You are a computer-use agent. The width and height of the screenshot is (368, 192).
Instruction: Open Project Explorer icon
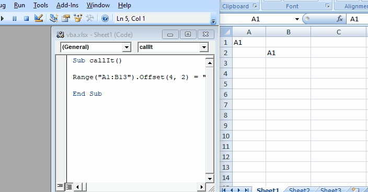tap(54, 18)
